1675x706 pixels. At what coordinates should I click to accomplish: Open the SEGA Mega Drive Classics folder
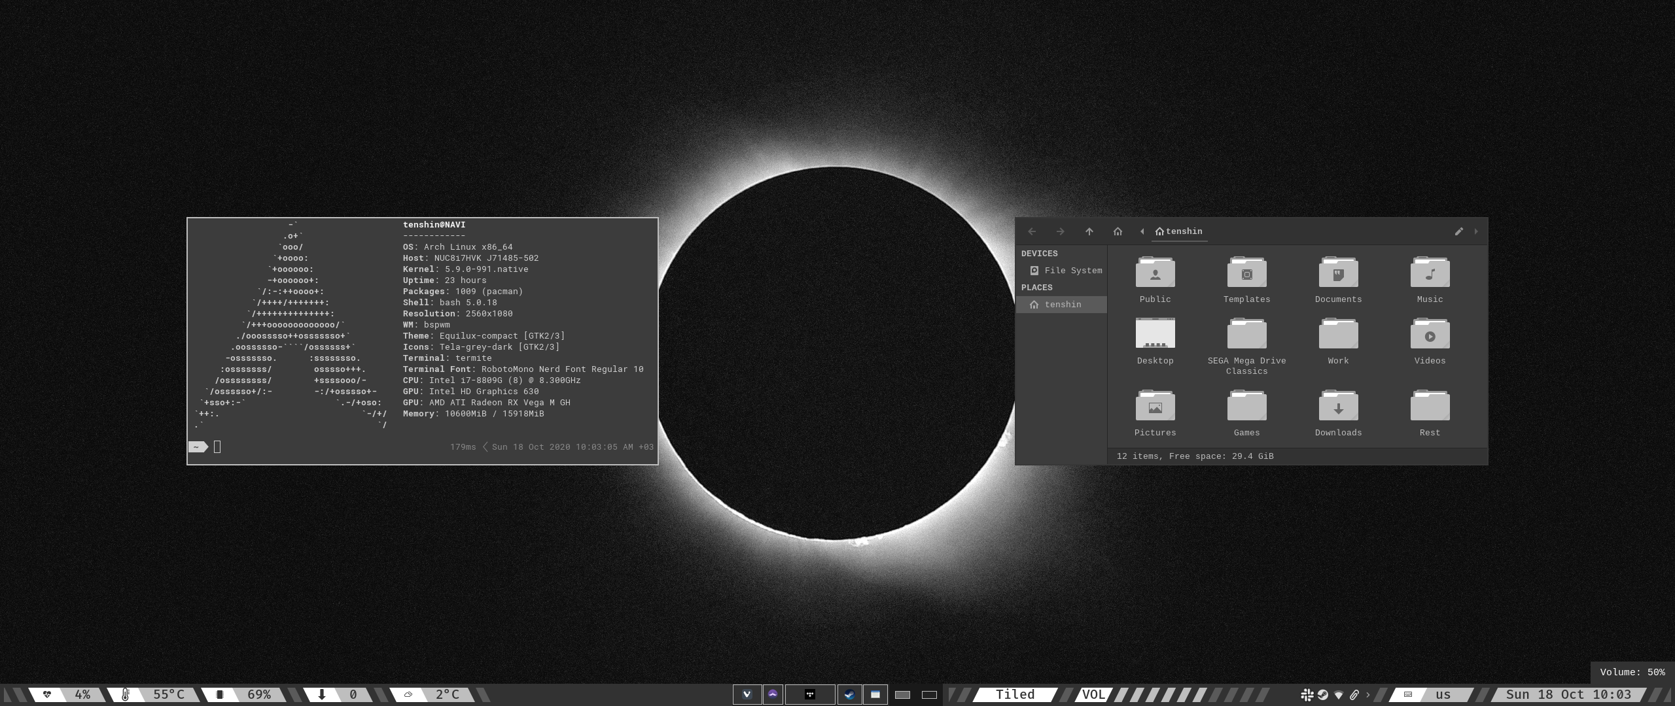[x=1246, y=346]
